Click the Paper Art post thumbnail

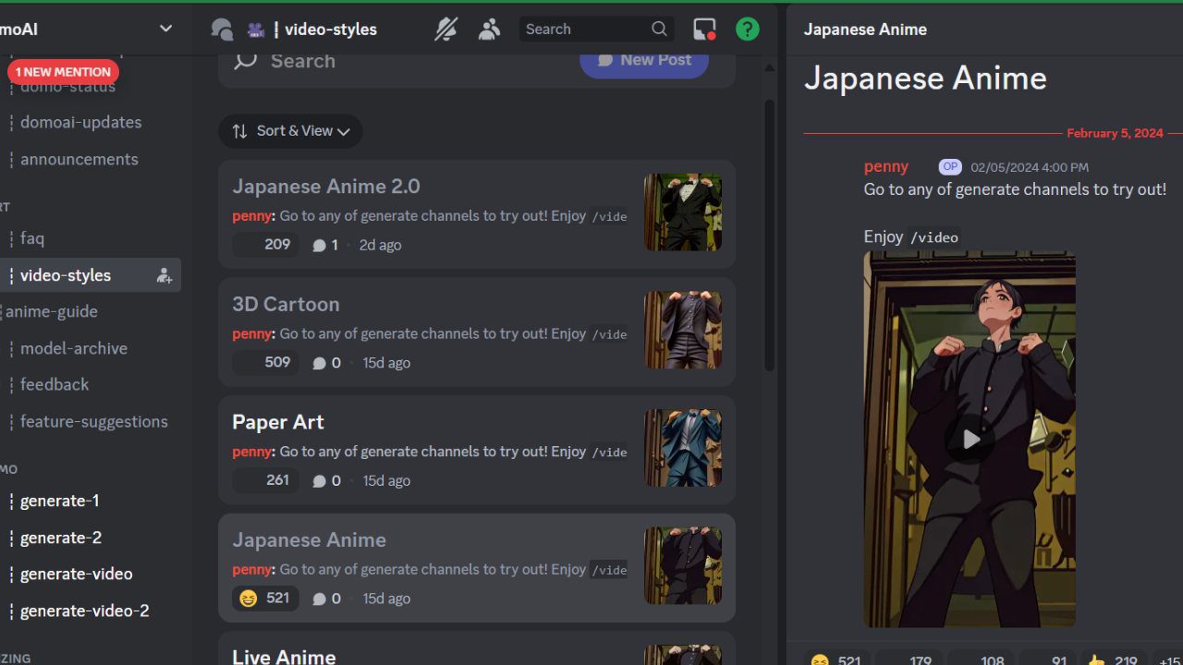[683, 448]
